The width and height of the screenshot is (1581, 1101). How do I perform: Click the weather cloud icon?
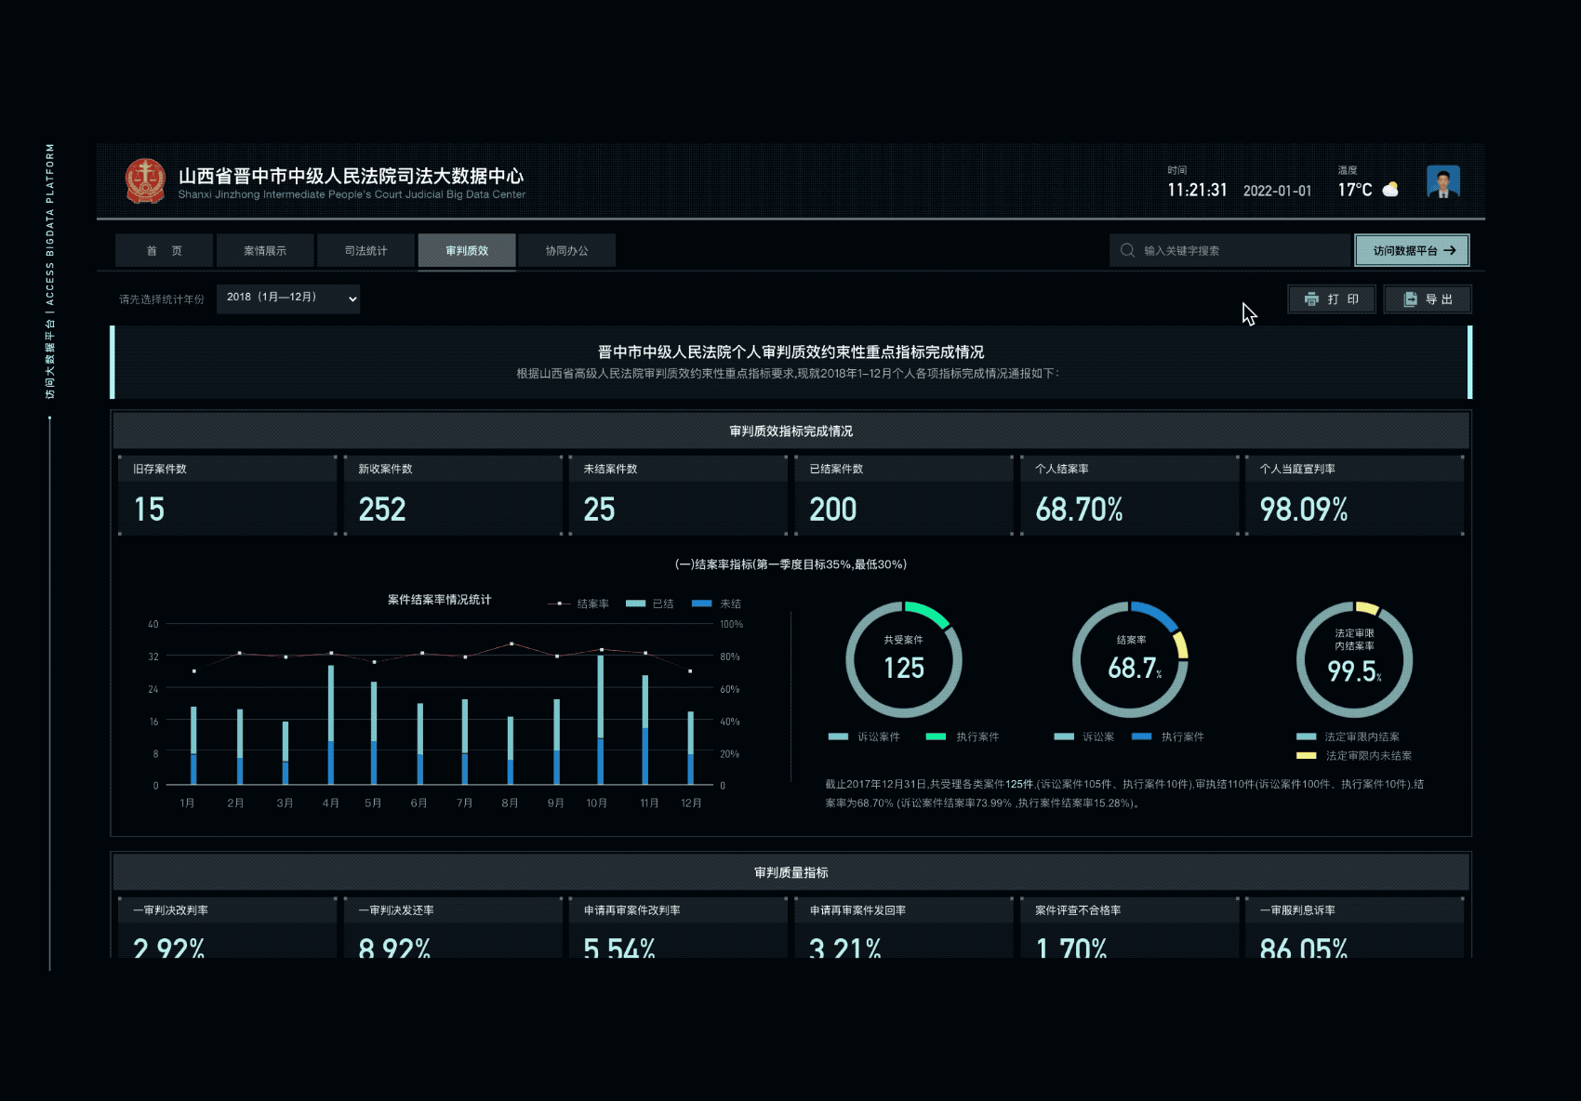pyautogui.click(x=1390, y=190)
